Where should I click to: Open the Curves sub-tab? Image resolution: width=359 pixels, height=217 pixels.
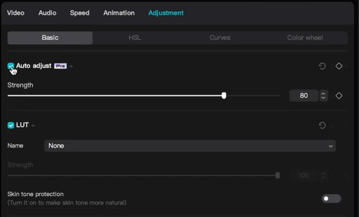click(x=220, y=38)
